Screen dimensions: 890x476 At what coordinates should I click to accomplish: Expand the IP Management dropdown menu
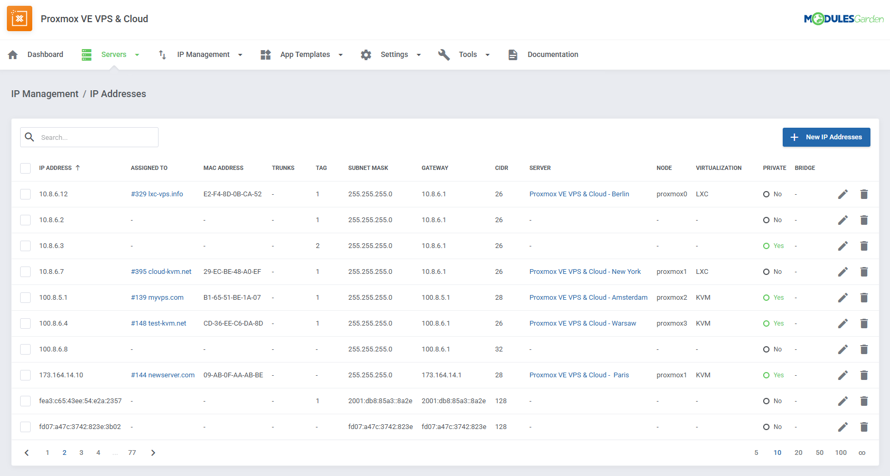[240, 54]
